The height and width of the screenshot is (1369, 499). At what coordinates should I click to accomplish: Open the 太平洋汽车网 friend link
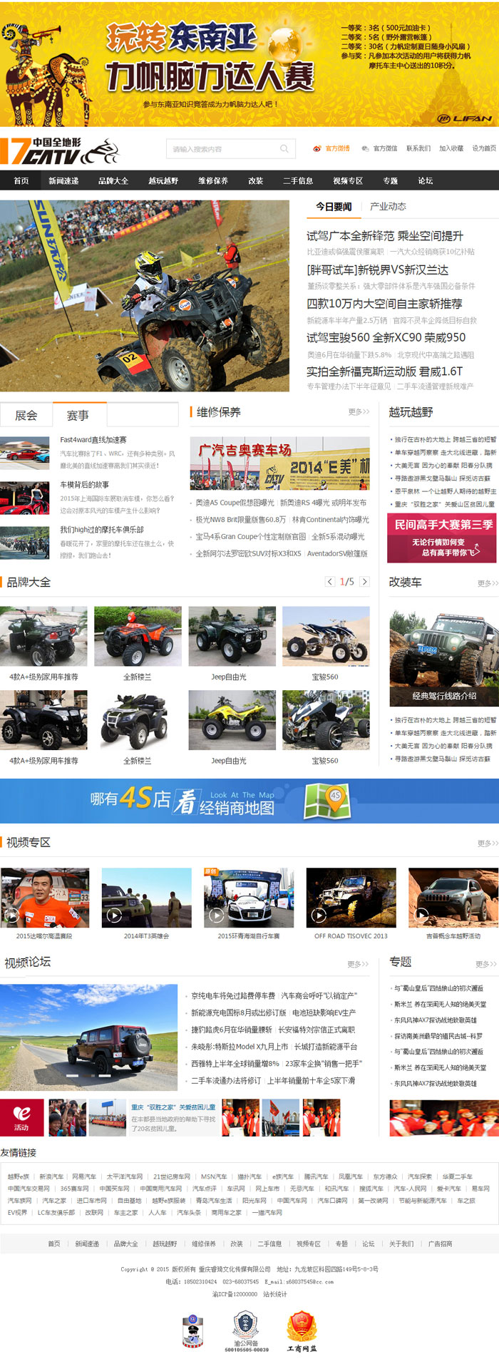[125, 1176]
